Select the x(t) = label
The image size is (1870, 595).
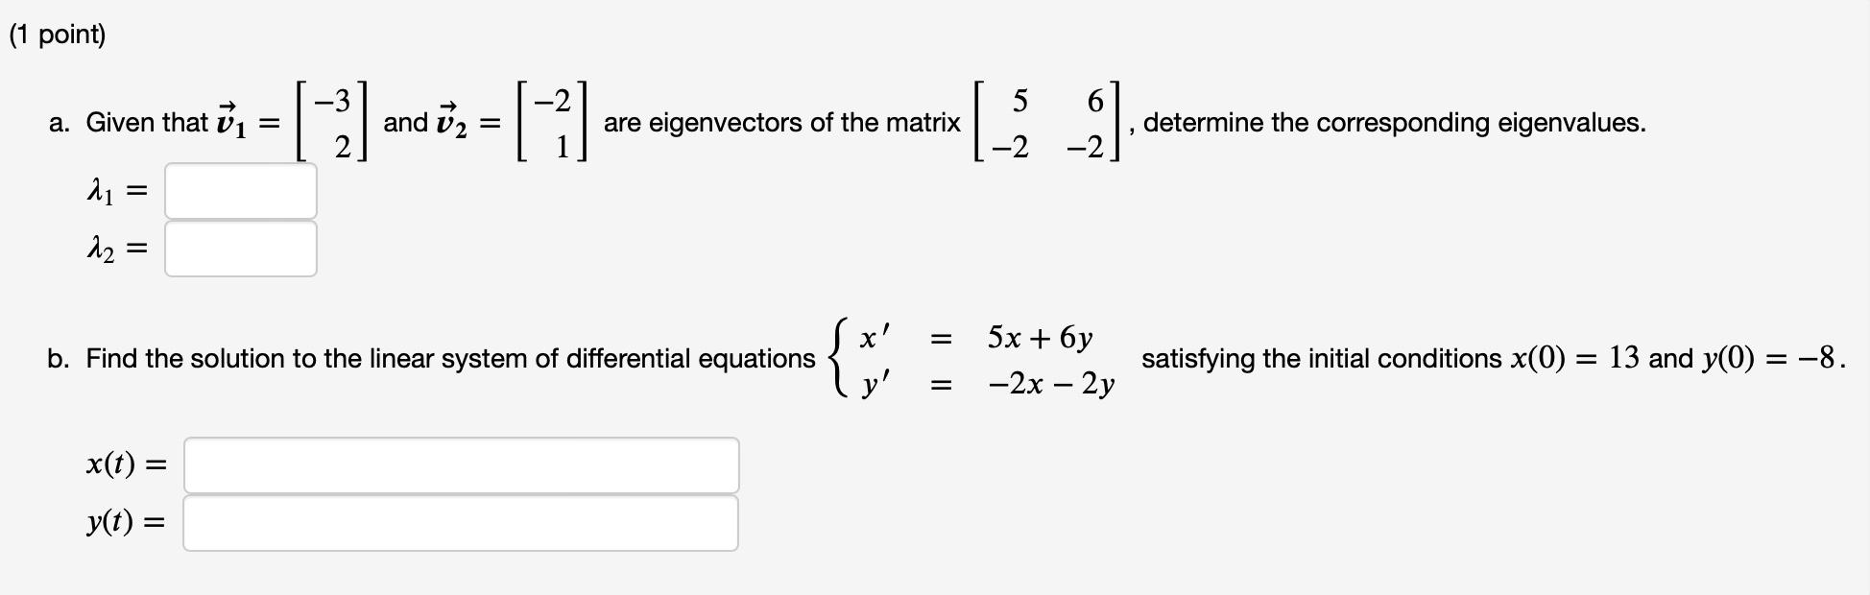125,464
